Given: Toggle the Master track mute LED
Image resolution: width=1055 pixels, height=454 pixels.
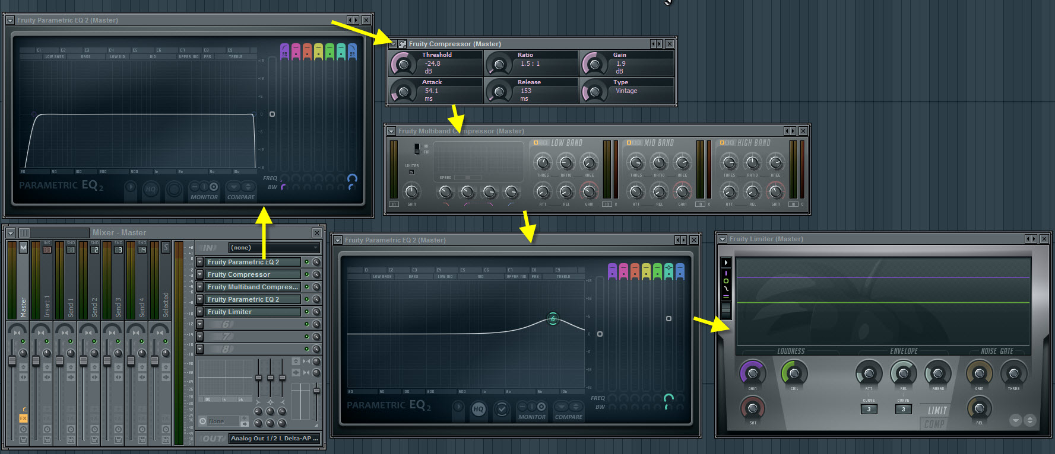Looking at the screenshot, I should (23, 342).
